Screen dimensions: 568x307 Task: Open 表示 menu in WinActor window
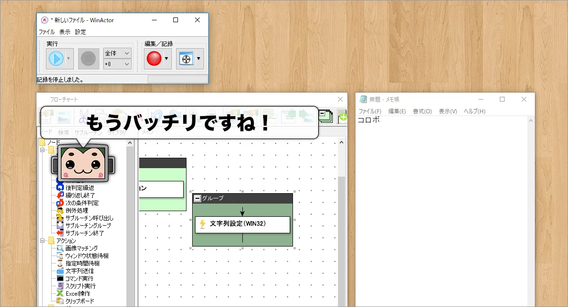click(x=65, y=32)
